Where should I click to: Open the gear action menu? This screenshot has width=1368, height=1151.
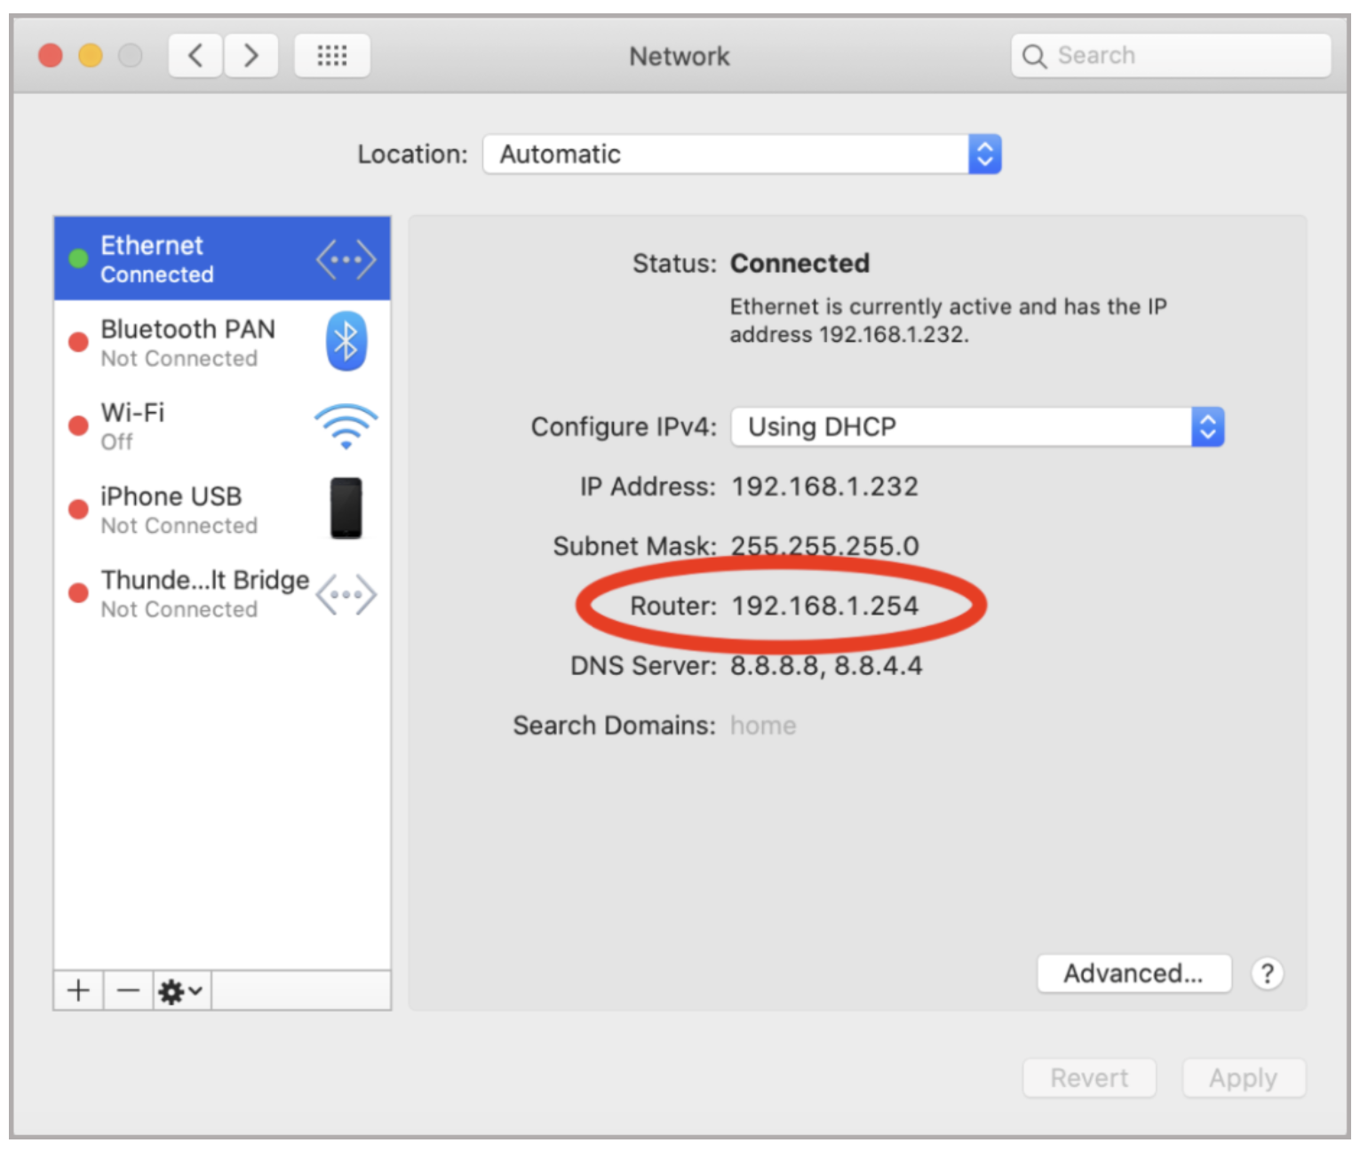181,990
